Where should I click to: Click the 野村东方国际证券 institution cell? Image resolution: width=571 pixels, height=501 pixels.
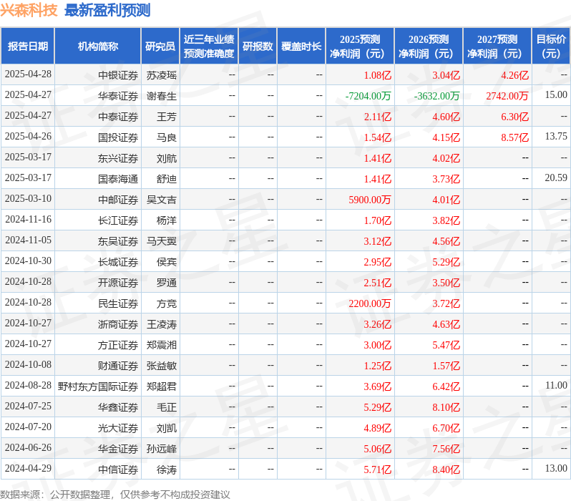click(98, 387)
